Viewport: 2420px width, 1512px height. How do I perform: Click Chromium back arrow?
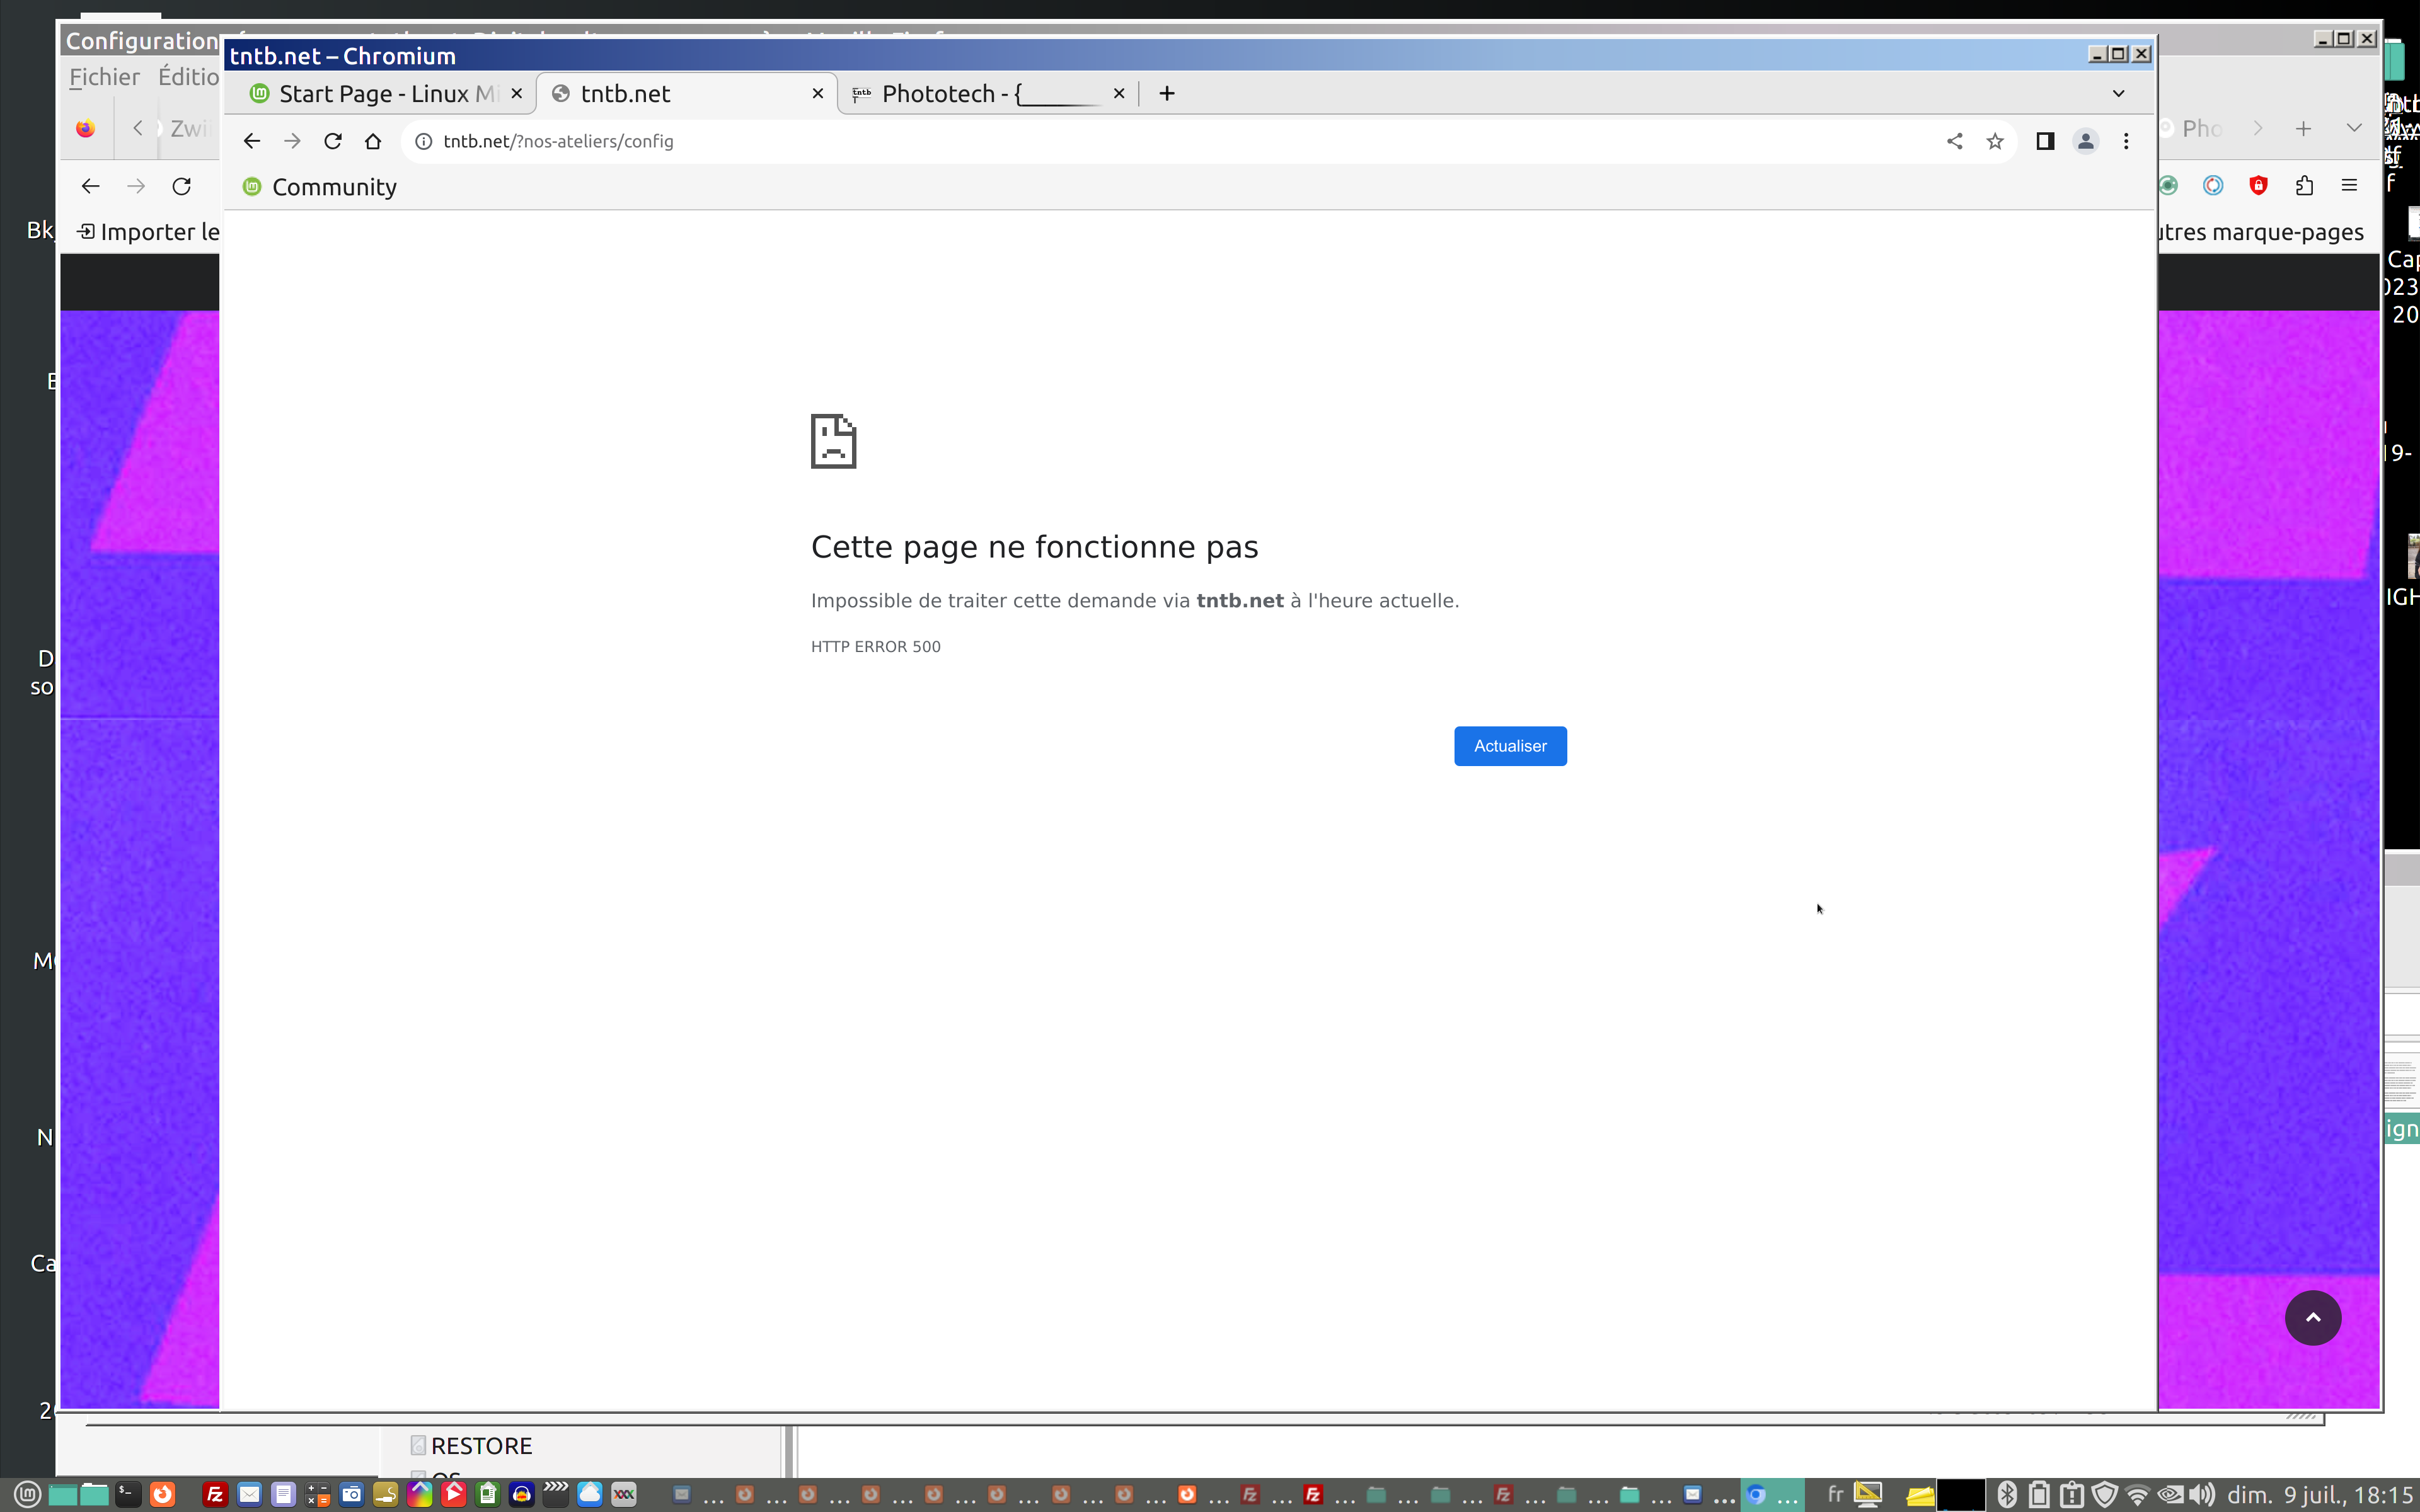point(252,141)
